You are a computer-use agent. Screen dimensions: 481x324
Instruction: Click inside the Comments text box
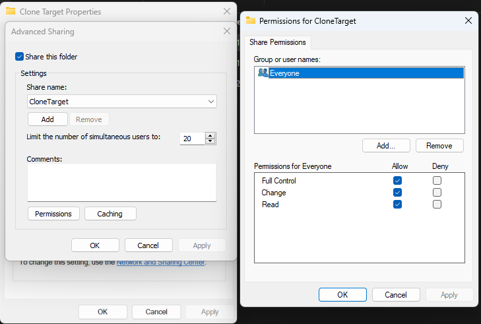point(121,181)
